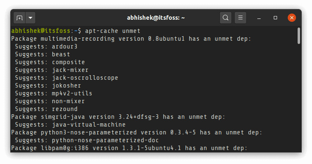Click the libpam0g:i386 package line

click(129, 148)
